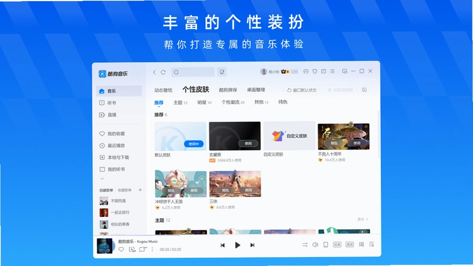Switch to the 收藏歌单 playlist tab
The width and height of the screenshot is (473, 266).
125,190
